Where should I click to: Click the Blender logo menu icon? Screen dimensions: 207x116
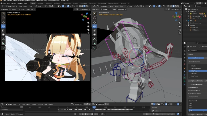click(1, 3)
